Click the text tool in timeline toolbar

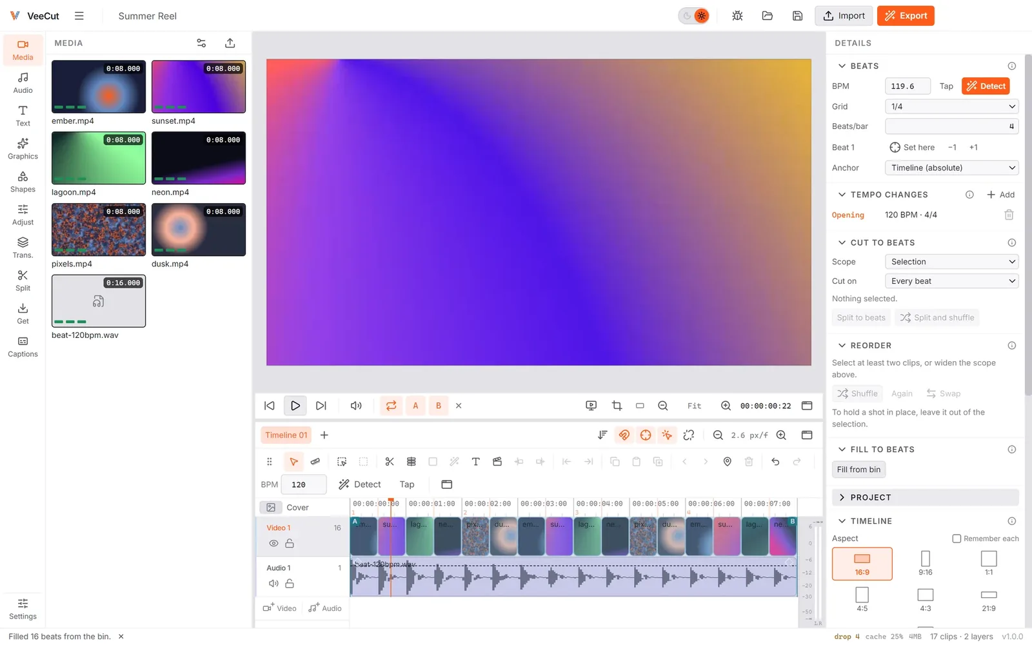coord(475,462)
